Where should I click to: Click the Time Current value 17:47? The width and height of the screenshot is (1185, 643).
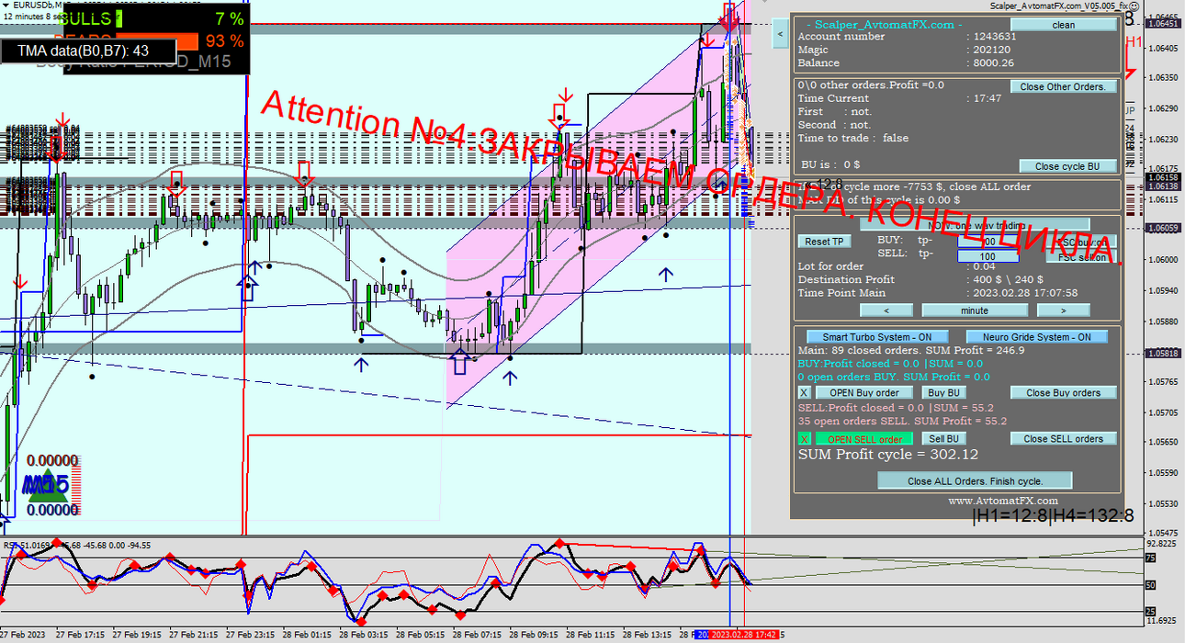[987, 98]
